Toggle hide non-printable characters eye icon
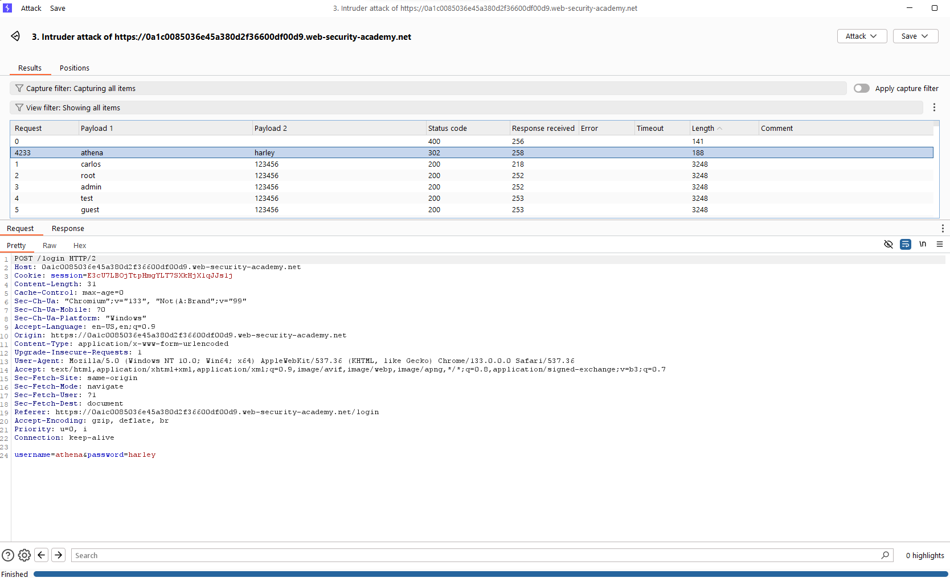950x578 pixels. coord(888,244)
